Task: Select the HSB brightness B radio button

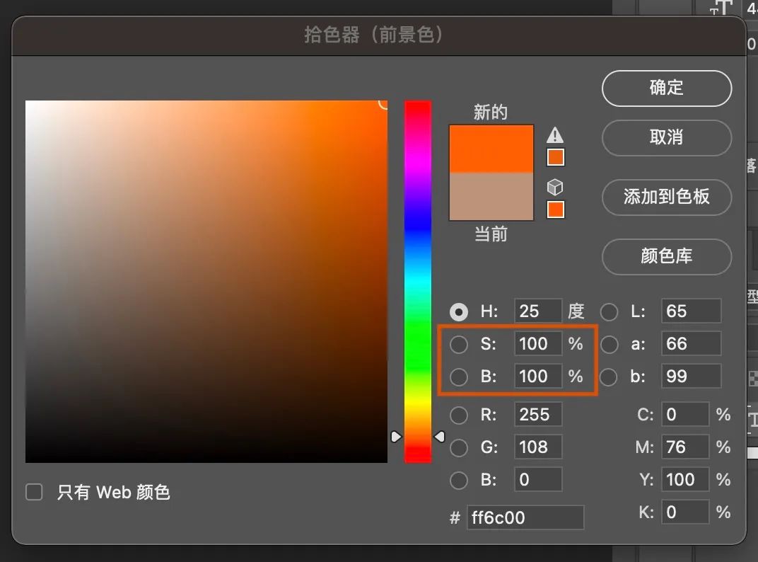Action: point(459,377)
